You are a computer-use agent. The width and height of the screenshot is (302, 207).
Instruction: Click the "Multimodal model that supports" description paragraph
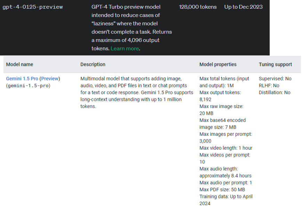137,93
